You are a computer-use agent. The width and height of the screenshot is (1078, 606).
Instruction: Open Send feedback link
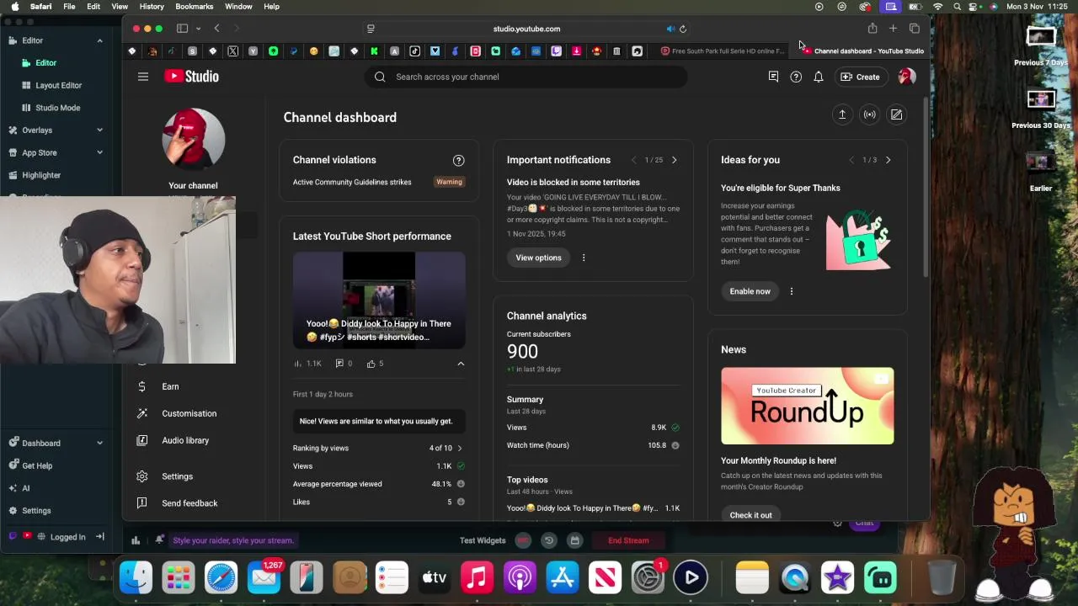[189, 503]
